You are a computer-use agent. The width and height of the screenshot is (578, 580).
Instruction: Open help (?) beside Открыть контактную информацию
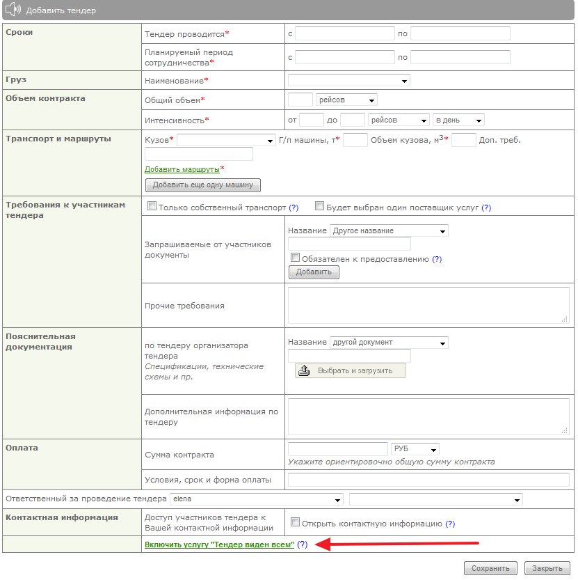click(450, 524)
